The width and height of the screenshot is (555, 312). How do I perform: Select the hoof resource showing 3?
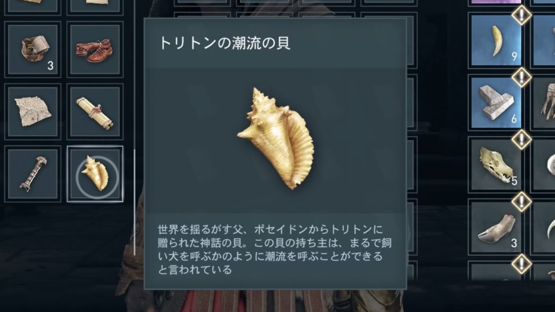pyautogui.click(x=496, y=227)
